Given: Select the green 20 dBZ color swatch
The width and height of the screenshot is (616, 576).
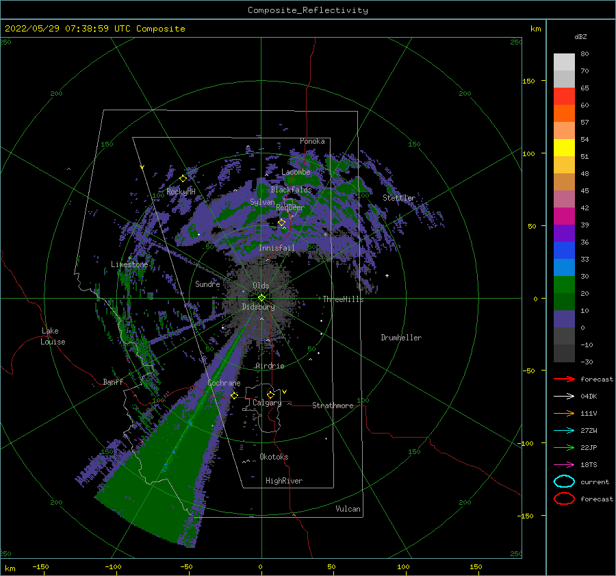Looking at the screenshot, I should pos(564,285).
